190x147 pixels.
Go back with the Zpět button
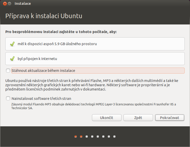138,118
